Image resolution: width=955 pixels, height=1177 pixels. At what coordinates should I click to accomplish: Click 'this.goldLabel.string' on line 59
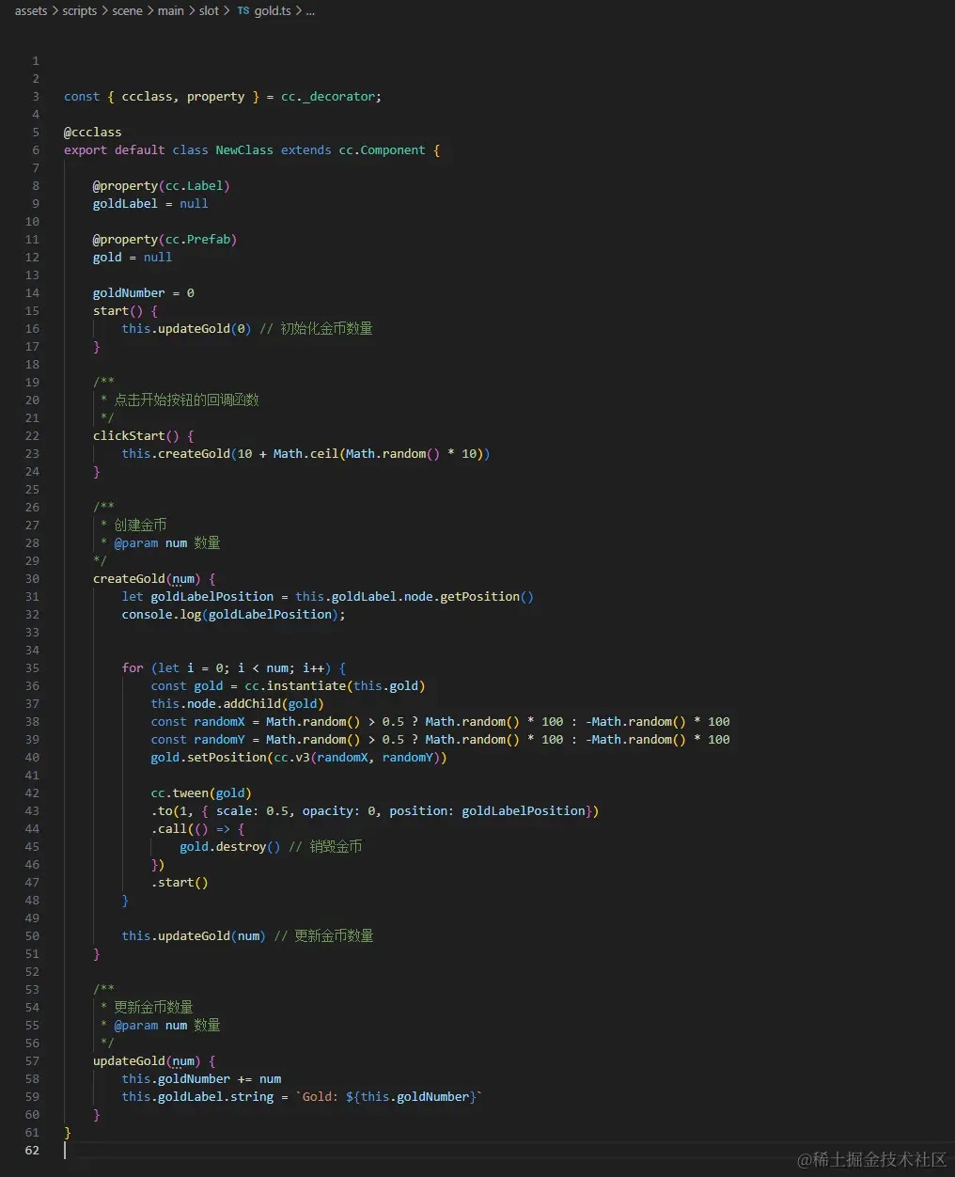[197, 1097]
